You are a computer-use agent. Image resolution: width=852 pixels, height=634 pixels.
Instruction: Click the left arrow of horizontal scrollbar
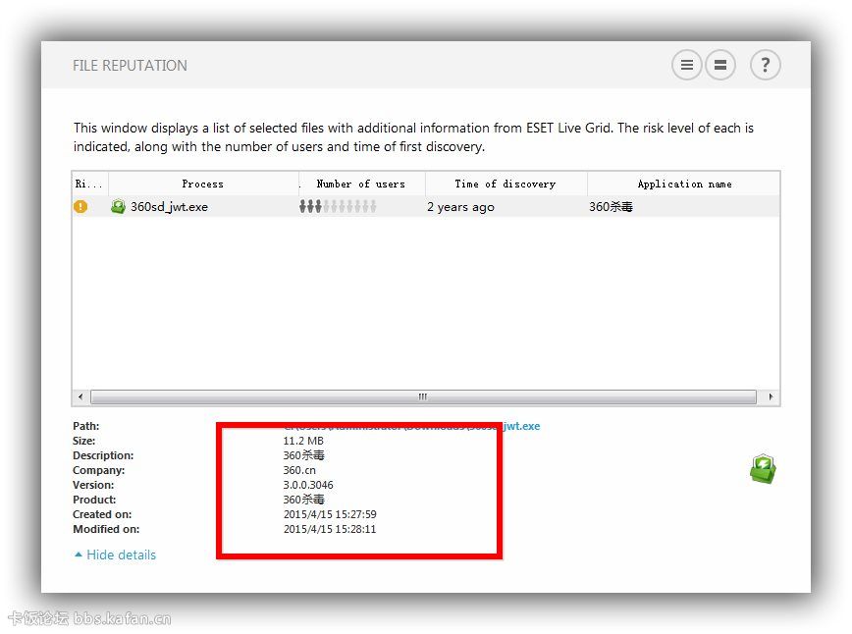click(80, 397)
